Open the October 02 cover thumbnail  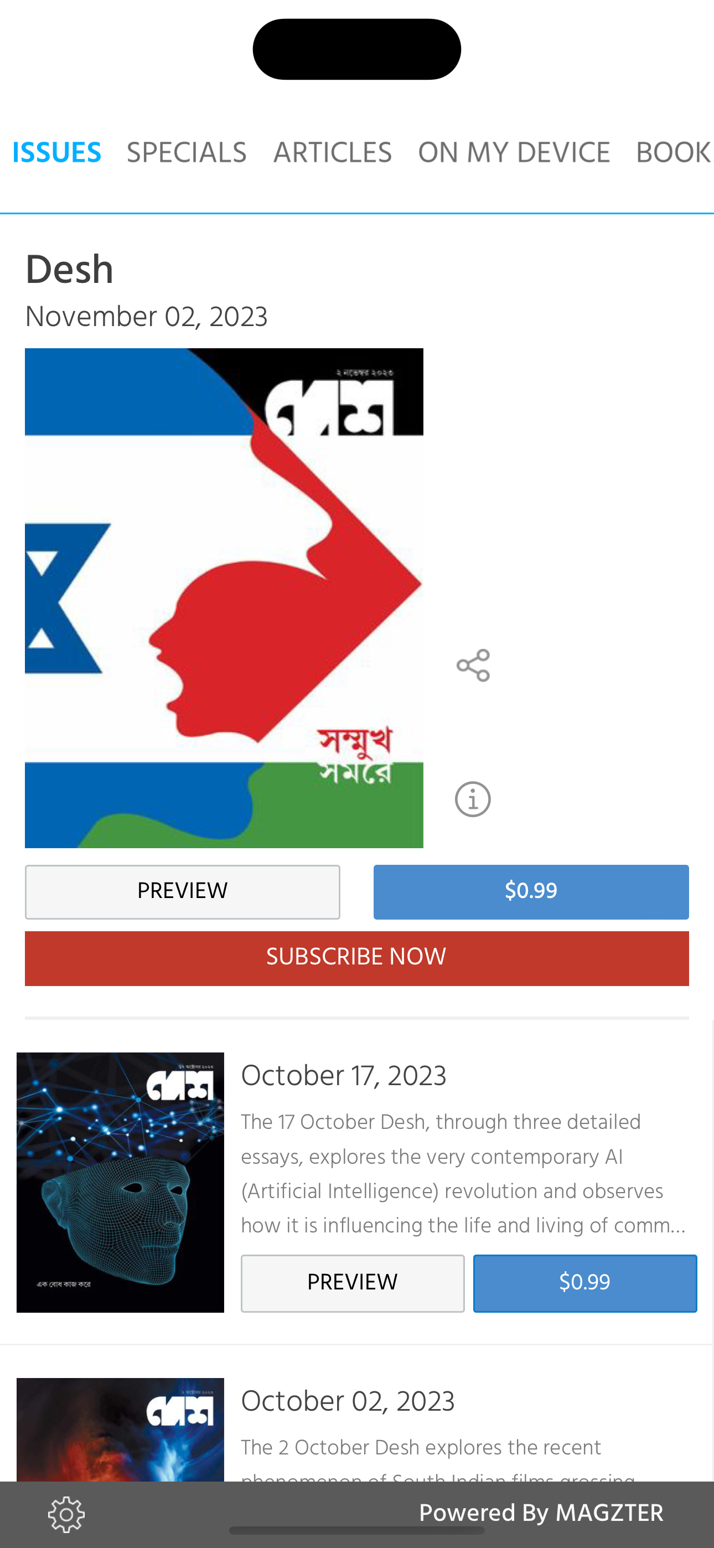click(x=120, y=1430)
